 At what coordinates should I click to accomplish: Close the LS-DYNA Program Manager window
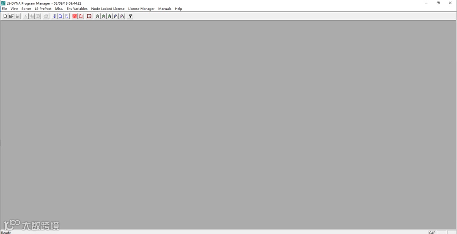(x=450, y=3)
